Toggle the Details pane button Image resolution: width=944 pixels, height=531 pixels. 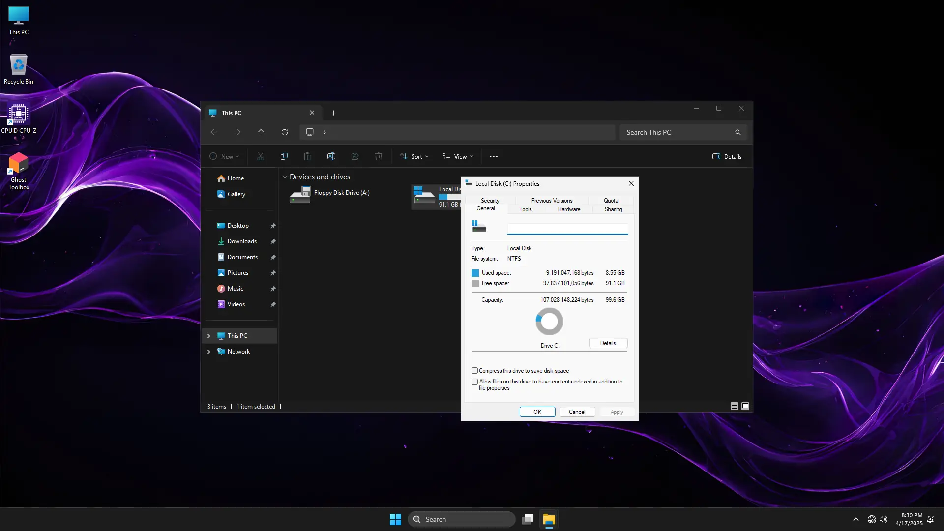point(727,157)
